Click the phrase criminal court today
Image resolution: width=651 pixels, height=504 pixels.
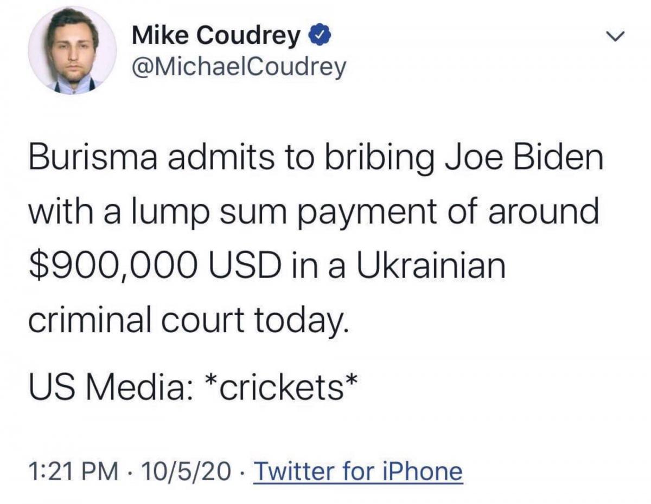(x=186, y=321)
